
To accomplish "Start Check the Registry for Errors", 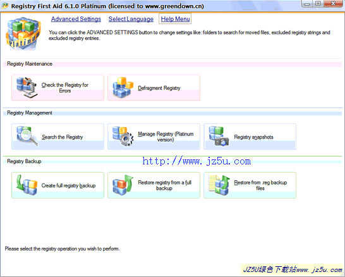I will tap(57, 88).
